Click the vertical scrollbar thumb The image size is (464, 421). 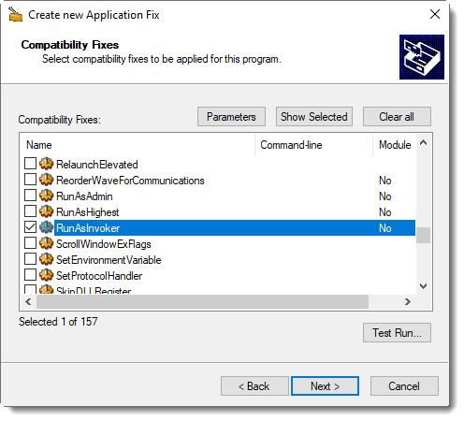tap(423, 235)
